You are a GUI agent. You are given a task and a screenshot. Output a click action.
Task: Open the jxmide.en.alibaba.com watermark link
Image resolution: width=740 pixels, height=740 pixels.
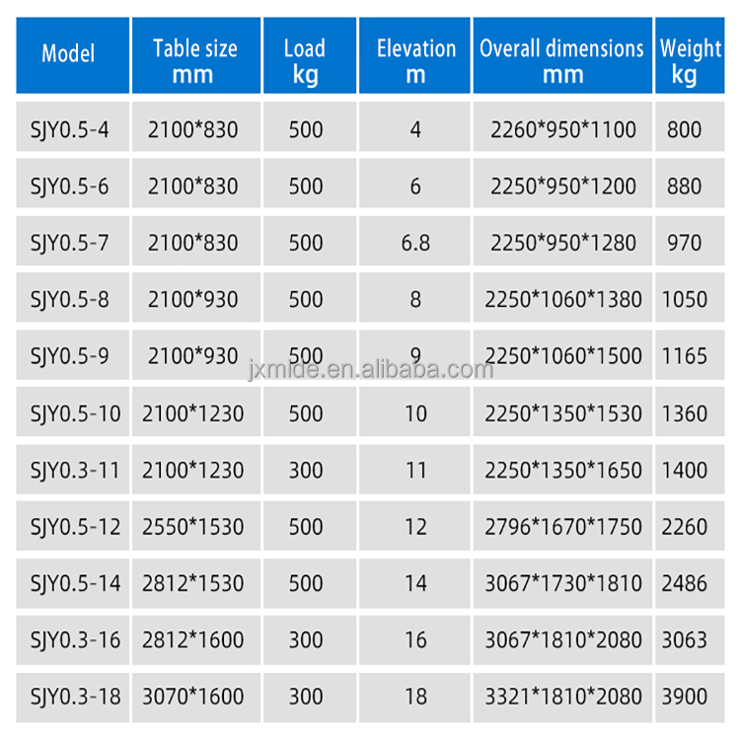tap(370, 370)
